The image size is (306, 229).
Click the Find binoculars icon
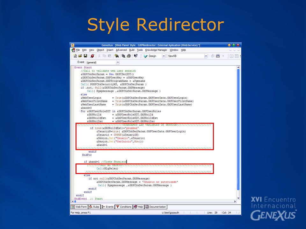pyautogui.click(x=117, y=56)
